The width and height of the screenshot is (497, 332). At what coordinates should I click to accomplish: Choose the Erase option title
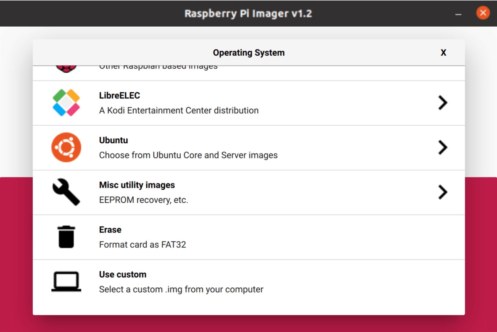[110, 230]
